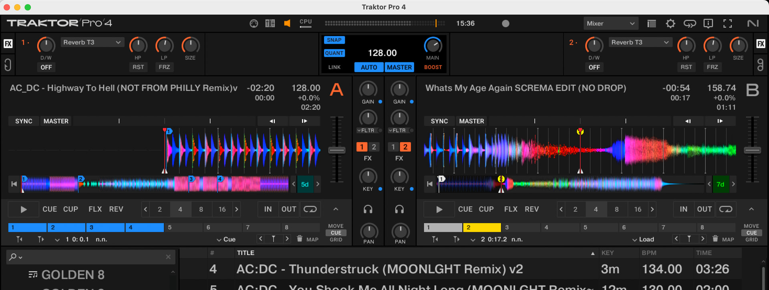Click the headphone cue icon for Deck A
Viewport: 769px width, 290px height.
tap(368, 209)
